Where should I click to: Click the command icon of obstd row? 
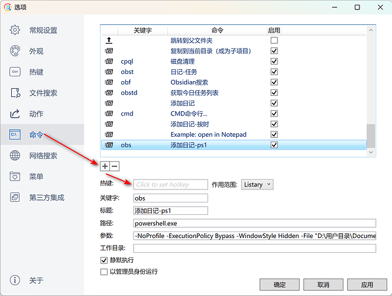click(x=109, y=92)
